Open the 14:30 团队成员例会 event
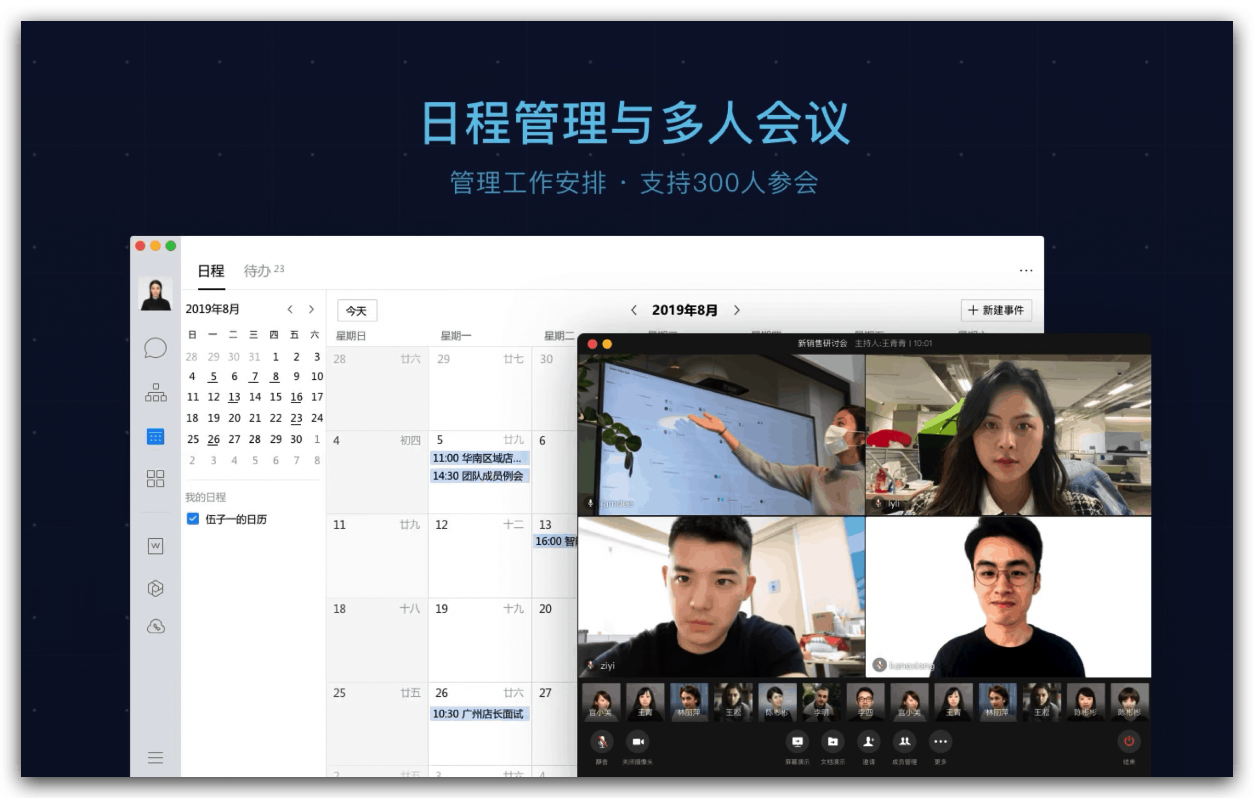 pyautogui.click(x=479, y=476)
